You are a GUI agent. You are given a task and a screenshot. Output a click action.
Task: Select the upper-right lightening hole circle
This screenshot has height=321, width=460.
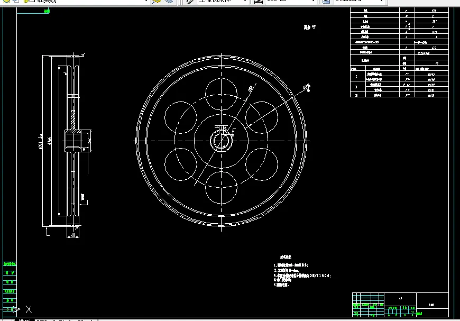[x=262, y=117]
